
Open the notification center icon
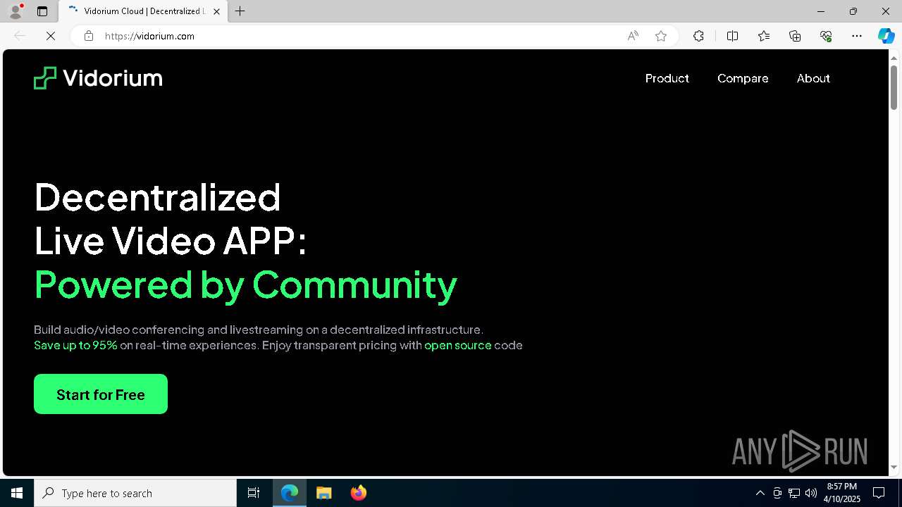click(x=879, y=493)
